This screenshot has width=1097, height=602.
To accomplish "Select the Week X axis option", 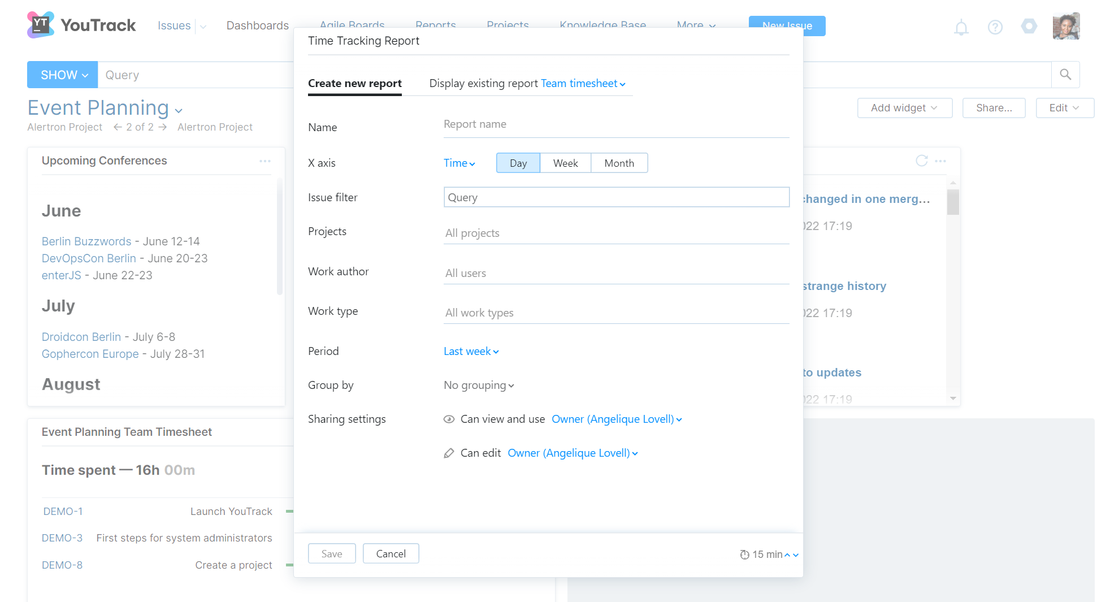I will [x=565, y=163].
